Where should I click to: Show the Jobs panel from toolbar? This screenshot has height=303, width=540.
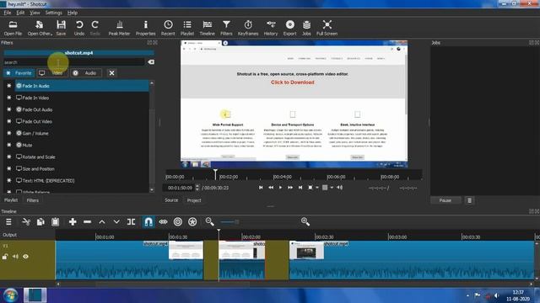306,28
